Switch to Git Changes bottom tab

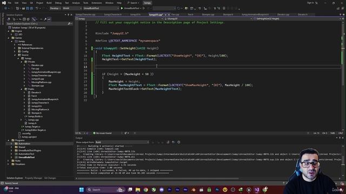tap(50, 178)
